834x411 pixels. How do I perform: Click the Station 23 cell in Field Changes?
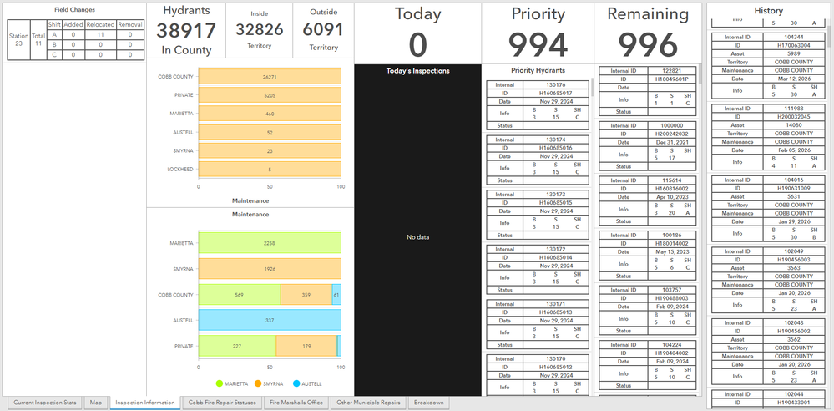(18, 40)
